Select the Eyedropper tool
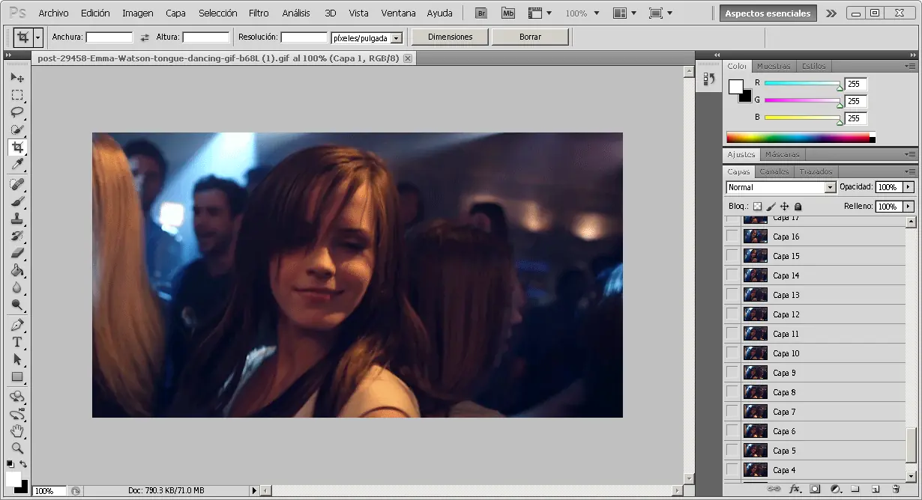Screen dimensions: 922x500 (16, 164)
